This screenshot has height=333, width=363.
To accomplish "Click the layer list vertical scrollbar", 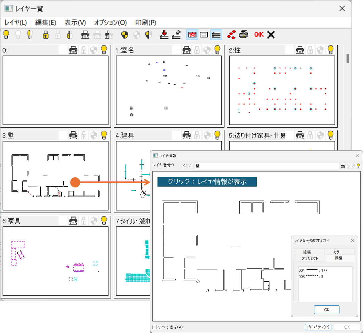I will click(x=347, y=58).
